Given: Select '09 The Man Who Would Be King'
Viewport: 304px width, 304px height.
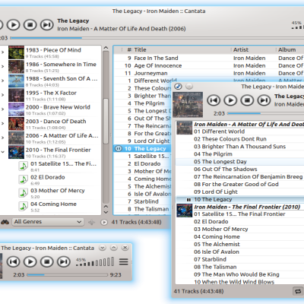Looking at the screenshot, I should coord(239,274).
